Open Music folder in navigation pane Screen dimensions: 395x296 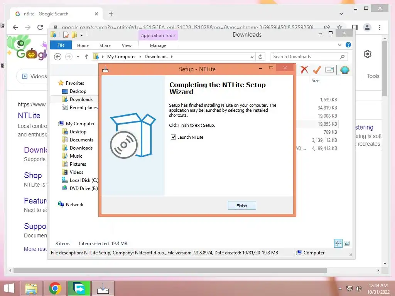pos(76,156)
